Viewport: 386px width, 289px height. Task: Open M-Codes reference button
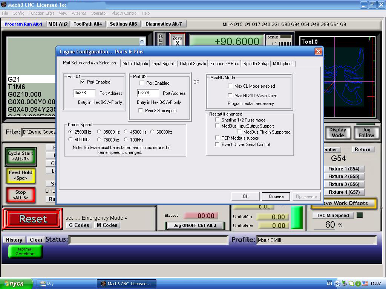(107, 225)
